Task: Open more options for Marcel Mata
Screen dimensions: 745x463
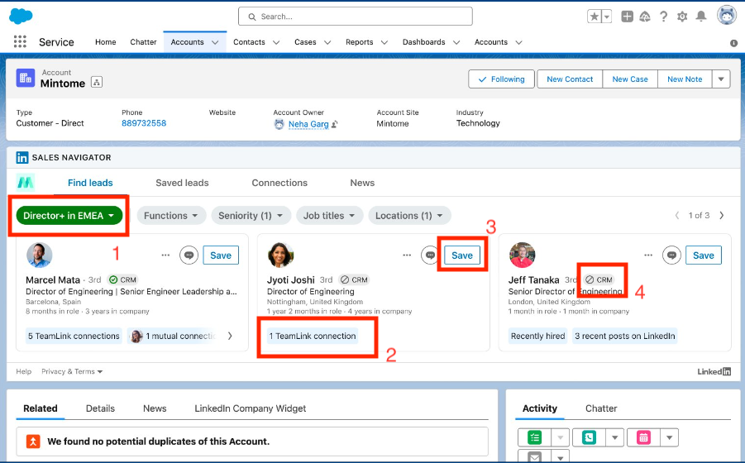Action: 165,255
